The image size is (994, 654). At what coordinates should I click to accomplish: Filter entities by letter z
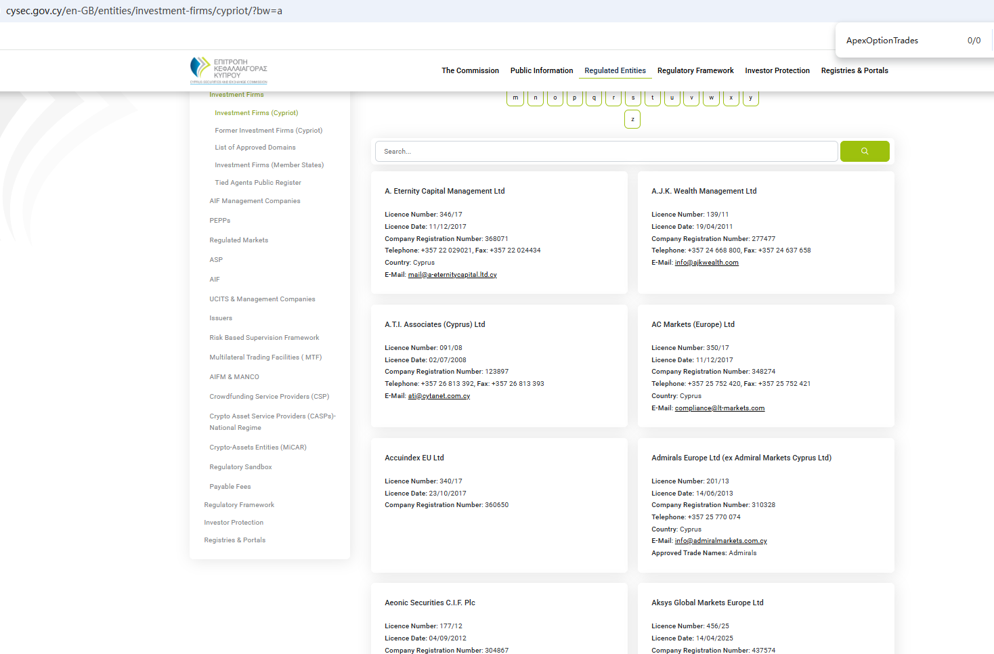pyautogui.click(x=632, y=120)
